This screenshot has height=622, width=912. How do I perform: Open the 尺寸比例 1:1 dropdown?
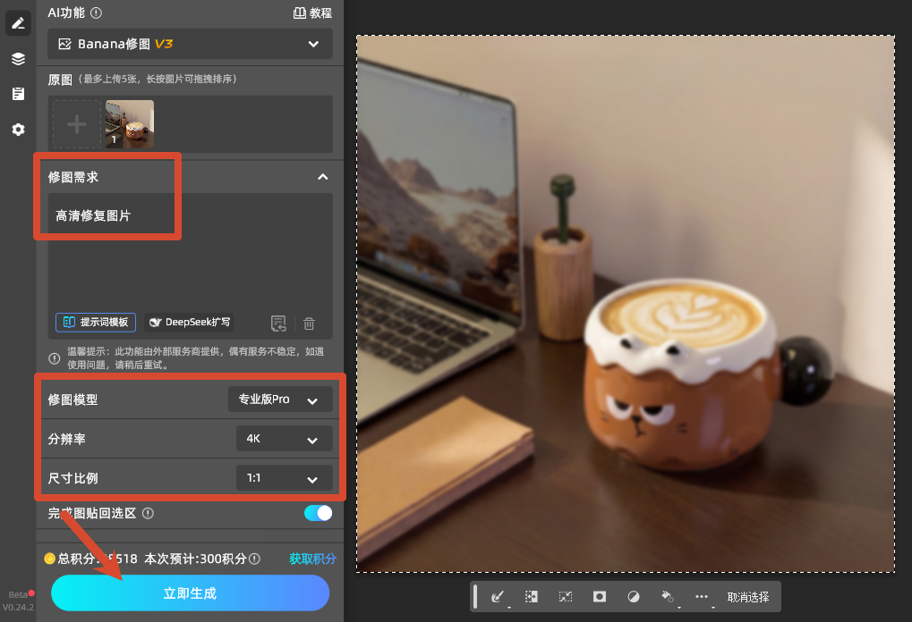285,478
